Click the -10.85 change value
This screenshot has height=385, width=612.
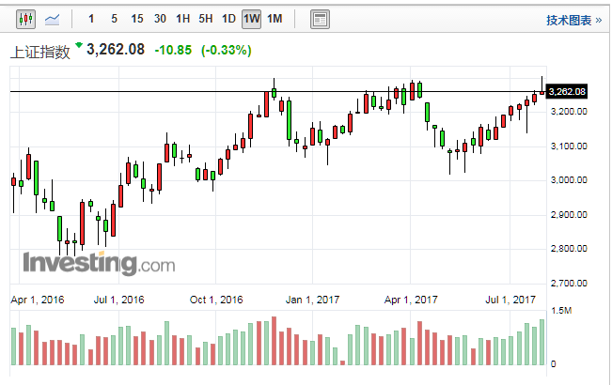click(x=173, y=51)
